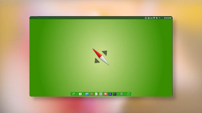Open the clipboard icon in the system tray
This screenshot has height=113, width=202.
154,18
